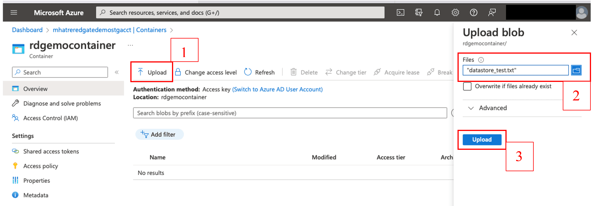Refresh the blob list
This screenshot has width=597, height=206.
259,72
